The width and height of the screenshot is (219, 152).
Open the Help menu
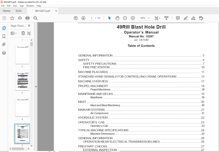tap(39, 6)
